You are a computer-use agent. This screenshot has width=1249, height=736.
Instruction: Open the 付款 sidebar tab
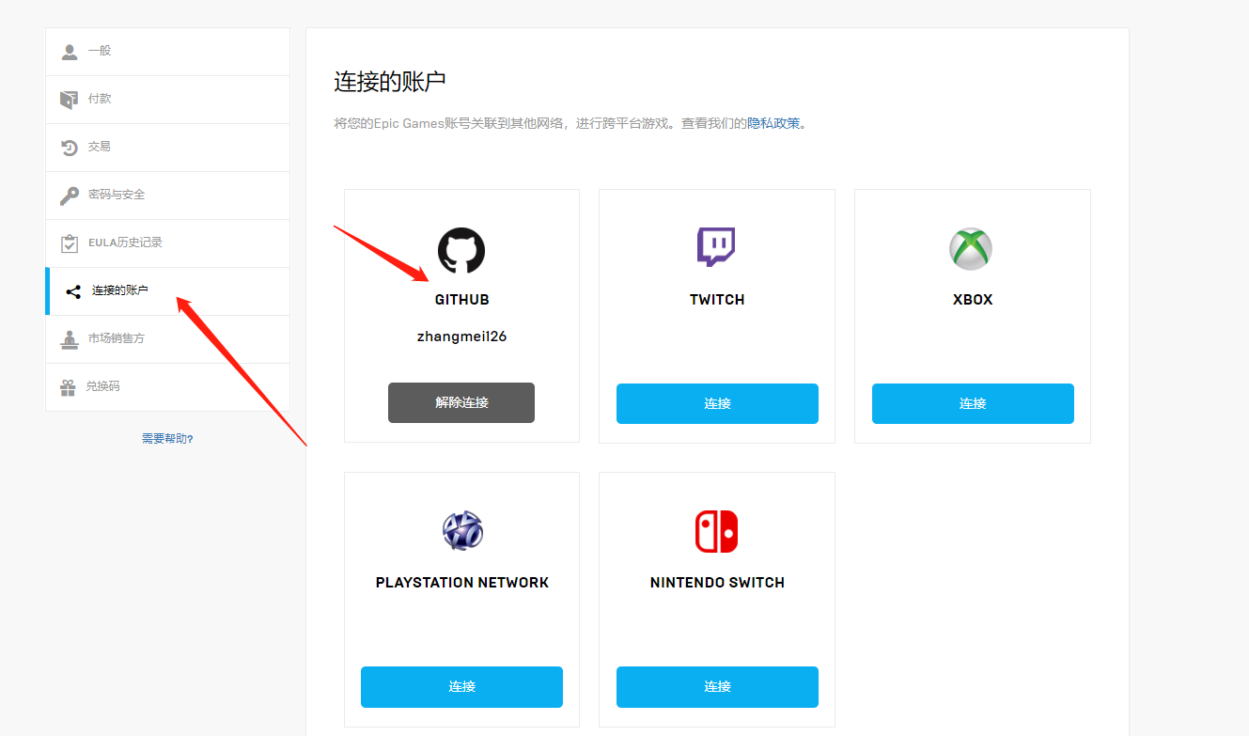(168, 100)
